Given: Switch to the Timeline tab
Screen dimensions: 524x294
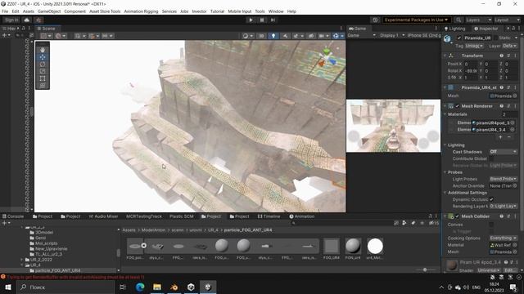Looking at the screenshot, I should click(x=269, y=216).
